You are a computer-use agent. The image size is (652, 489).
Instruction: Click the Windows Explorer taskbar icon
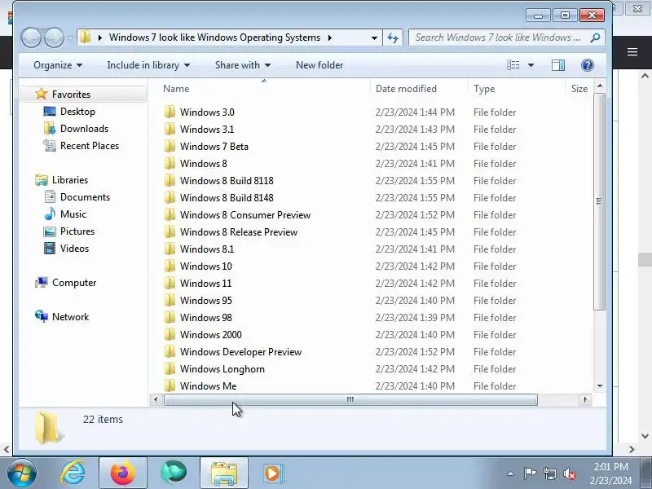tap(223, 474)
